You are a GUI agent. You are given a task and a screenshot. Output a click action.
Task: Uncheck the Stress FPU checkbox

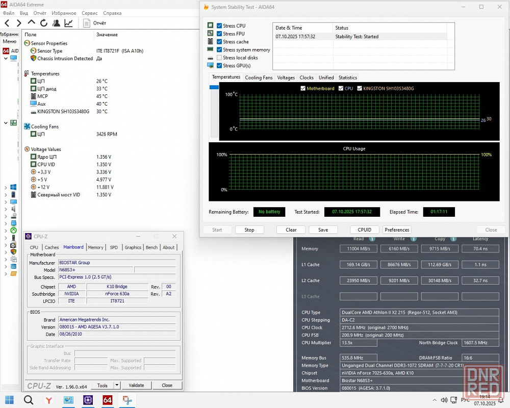click(219, 34)
